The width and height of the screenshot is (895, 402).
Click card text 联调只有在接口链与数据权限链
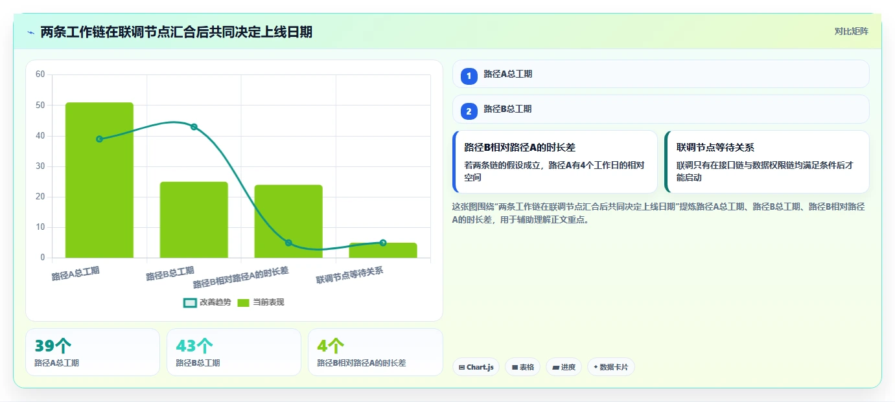765,171
